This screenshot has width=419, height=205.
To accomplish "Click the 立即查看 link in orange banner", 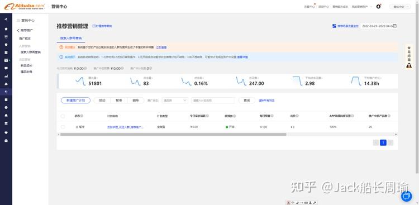I will click(x=161, y=47).
